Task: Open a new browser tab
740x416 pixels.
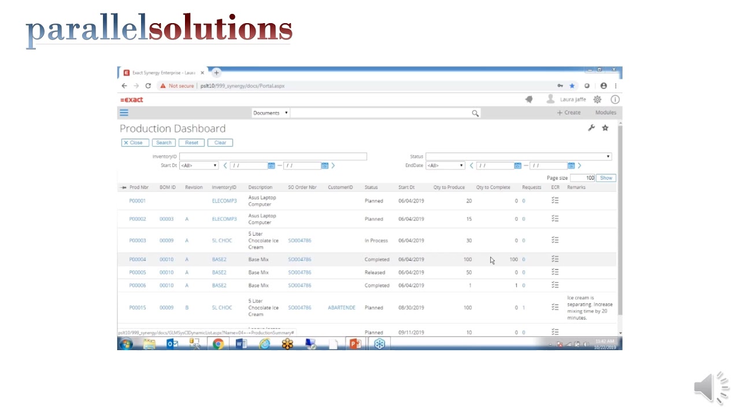Action: [x=216, y=73]
